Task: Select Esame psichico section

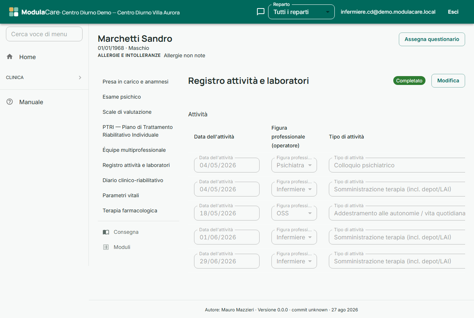Action: [122, 97]
